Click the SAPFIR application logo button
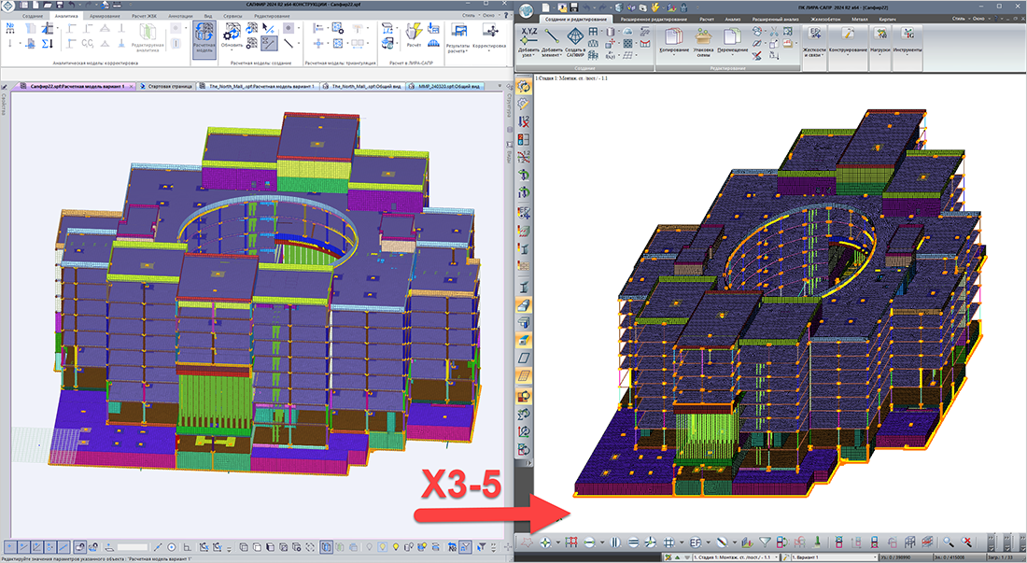The image size is (1027, 563). (7, 6)
